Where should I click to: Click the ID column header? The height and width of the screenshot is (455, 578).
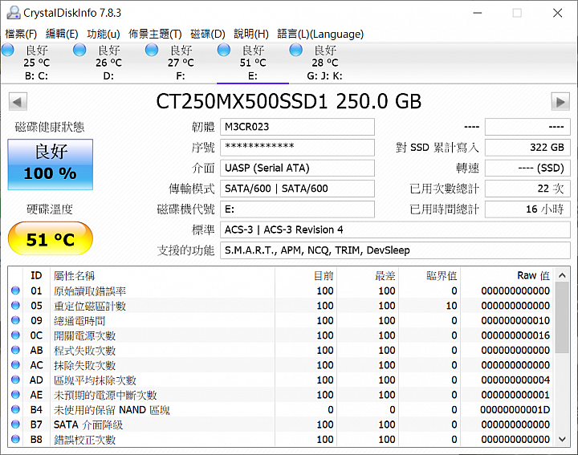(36, 275)
